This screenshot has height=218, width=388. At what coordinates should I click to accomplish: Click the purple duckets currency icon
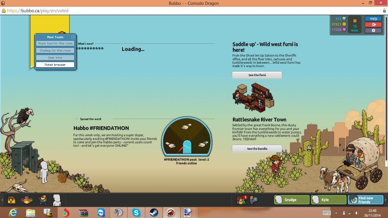(344, 30)
